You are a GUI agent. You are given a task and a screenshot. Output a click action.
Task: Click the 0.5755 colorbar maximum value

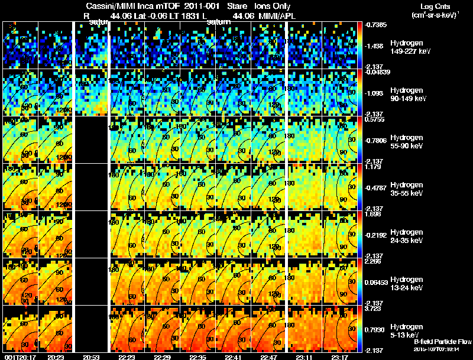point(374,119)
